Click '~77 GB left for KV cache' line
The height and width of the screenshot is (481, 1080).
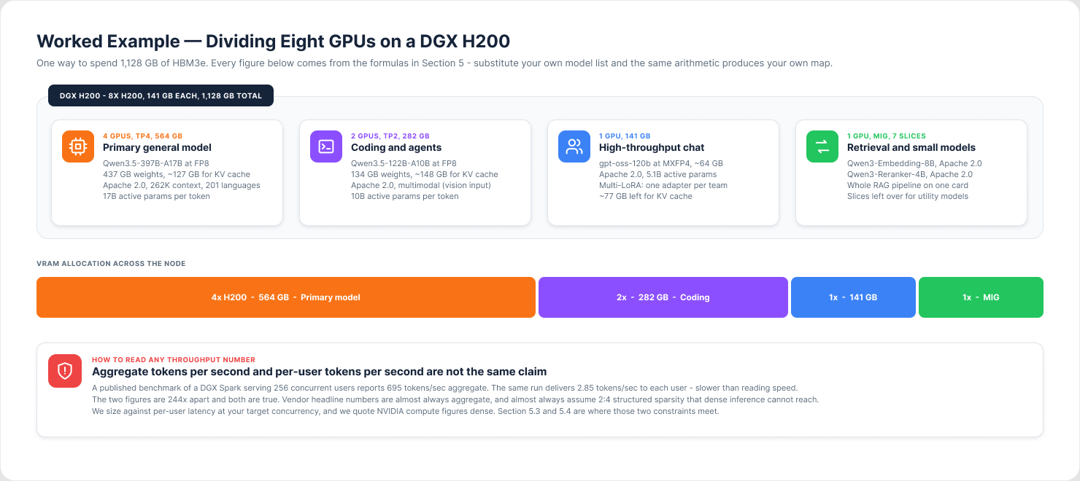click(646, 196)
